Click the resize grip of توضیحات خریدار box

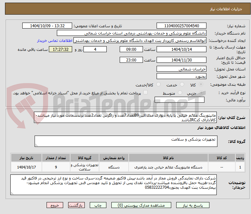[x=12, y=193]
